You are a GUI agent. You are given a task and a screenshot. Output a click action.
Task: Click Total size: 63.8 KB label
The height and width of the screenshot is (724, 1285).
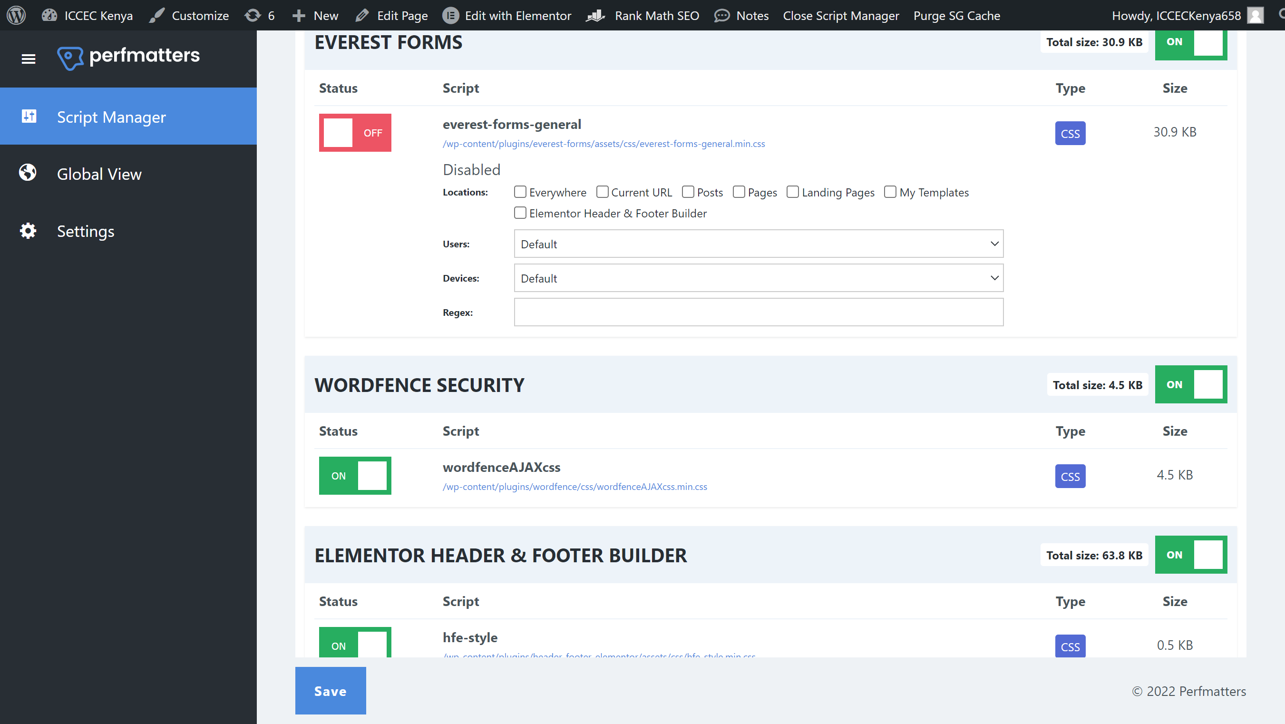(1094, 555)
